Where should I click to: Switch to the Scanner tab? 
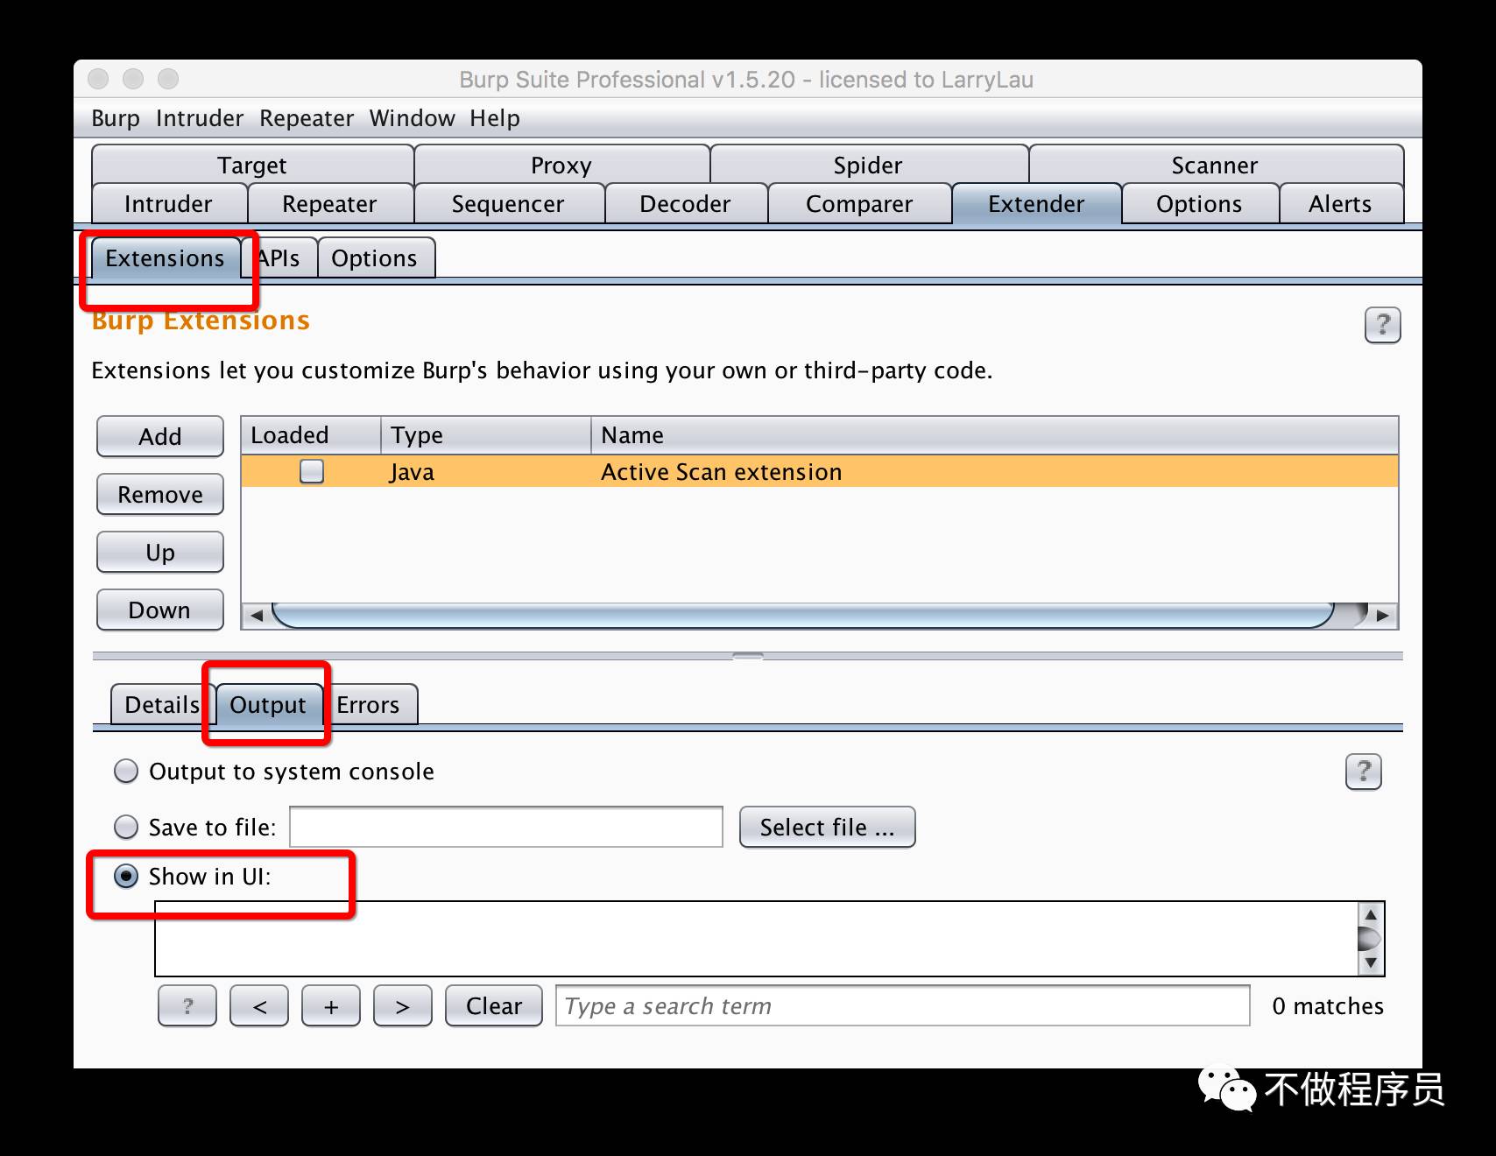click(1215, 165)
